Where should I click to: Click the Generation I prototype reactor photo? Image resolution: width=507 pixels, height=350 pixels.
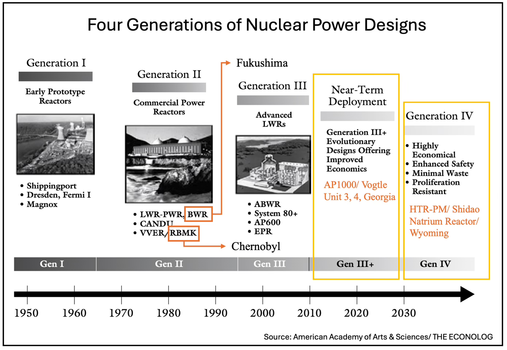point(55,144)
